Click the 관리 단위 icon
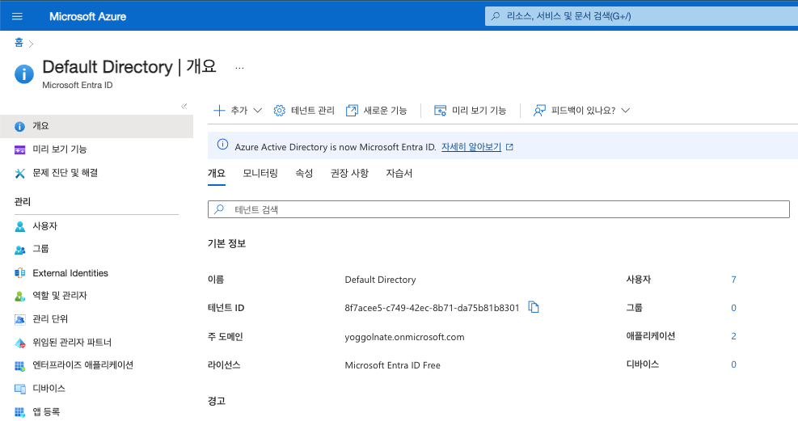This screenshot has width=798, height=421. pyautogui.click(x=20, y=320)
